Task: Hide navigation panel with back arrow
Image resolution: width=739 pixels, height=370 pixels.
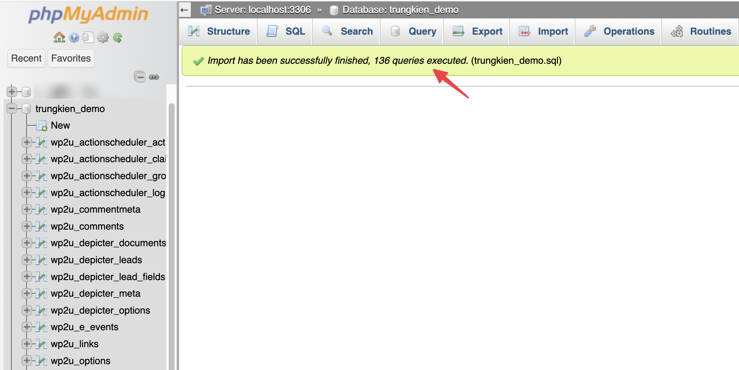Action: 185,10
